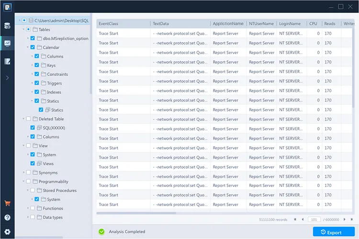Toggle the Keys checkbox
The image size is (359, 239).
point(37,65)
